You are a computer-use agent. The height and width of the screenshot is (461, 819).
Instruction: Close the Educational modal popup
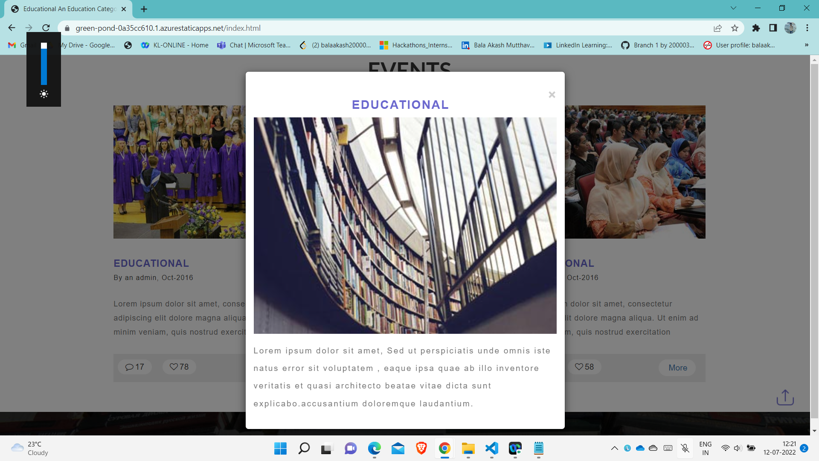pyautogui.click(x=552, y=95)
